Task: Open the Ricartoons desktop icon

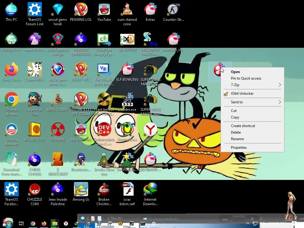Action: pos(81,162)
